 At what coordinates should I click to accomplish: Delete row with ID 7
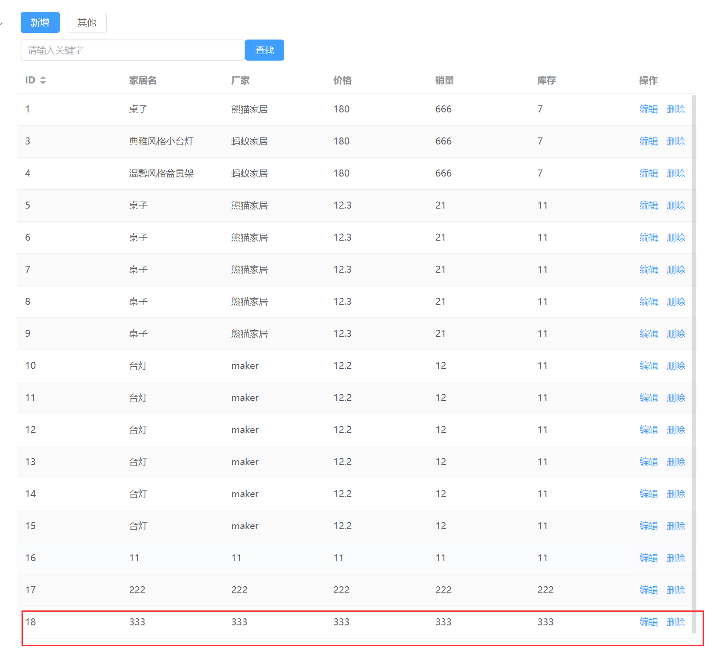(676, 270)
